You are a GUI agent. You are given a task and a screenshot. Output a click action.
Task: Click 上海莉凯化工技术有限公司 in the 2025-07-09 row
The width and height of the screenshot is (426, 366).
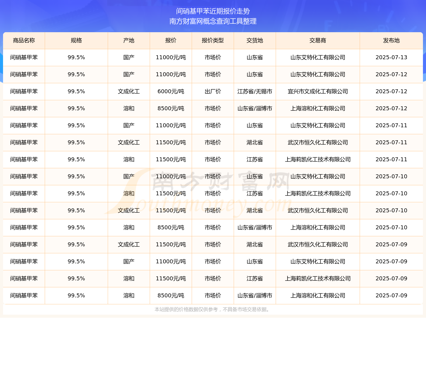click(318, 279)
